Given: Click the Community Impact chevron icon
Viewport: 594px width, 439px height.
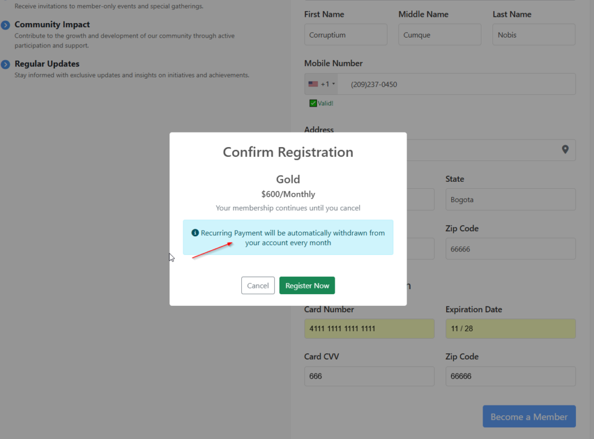Looking at the screenshot, I should [x=5, y=25].
